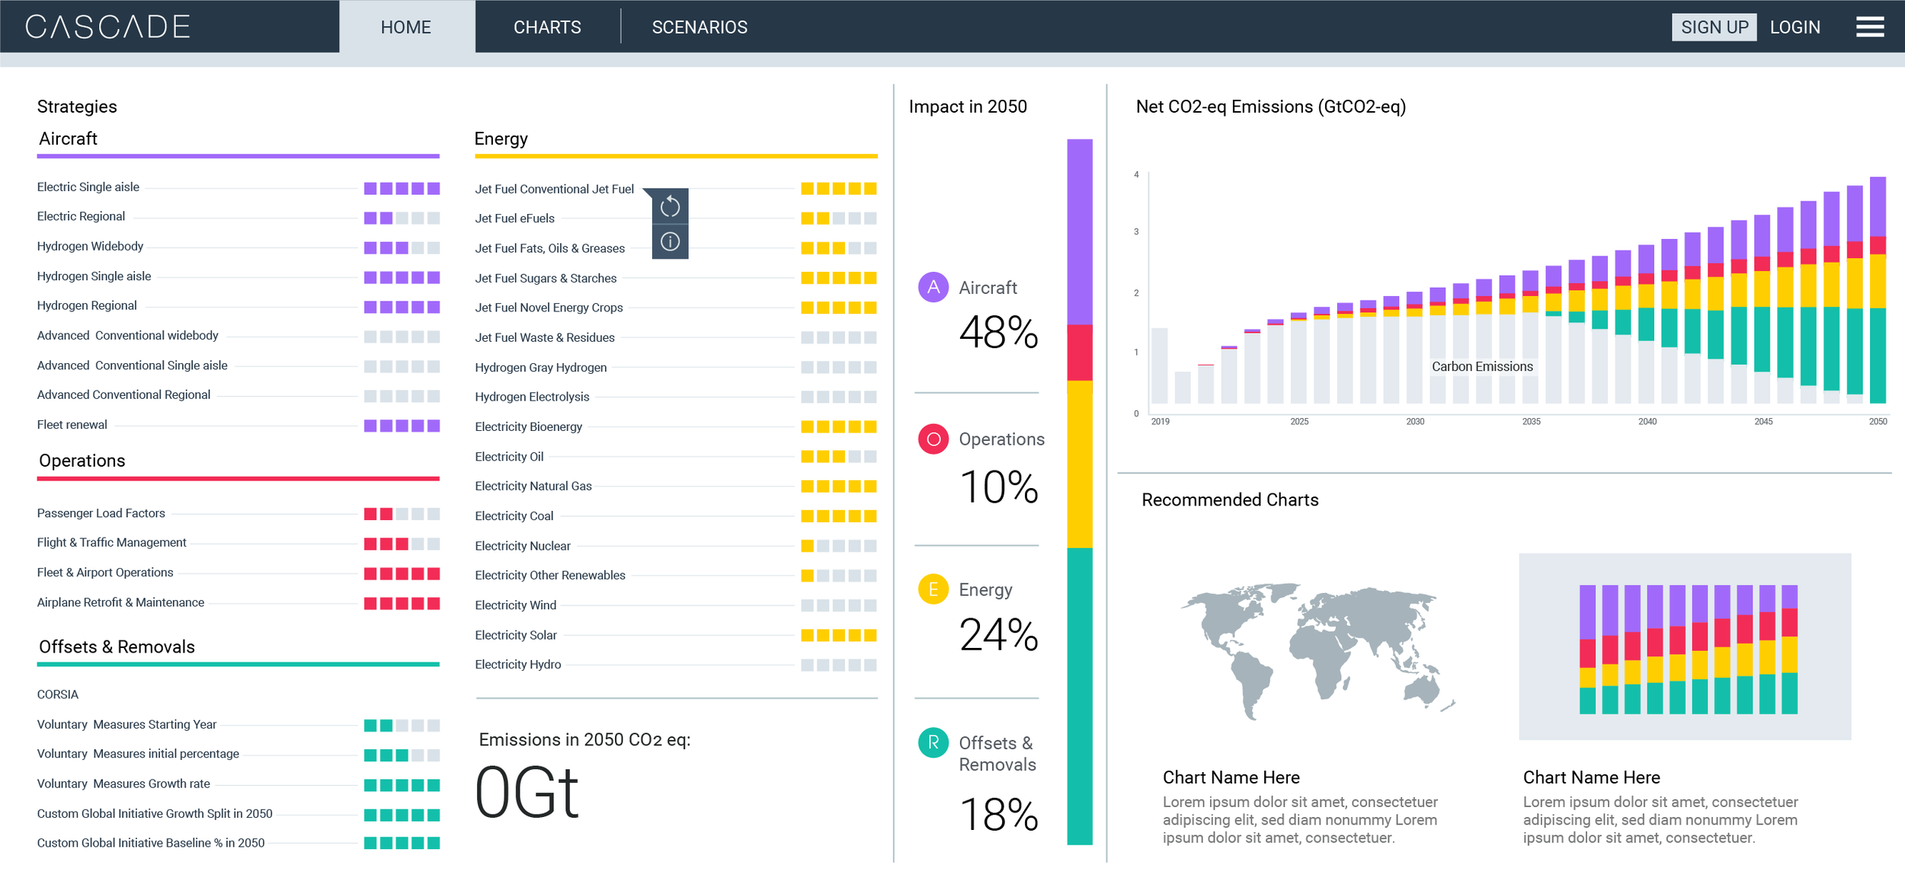
Task: Click the purple Aircraft 'A' circle icon
Action: click(x=933, y=287)
